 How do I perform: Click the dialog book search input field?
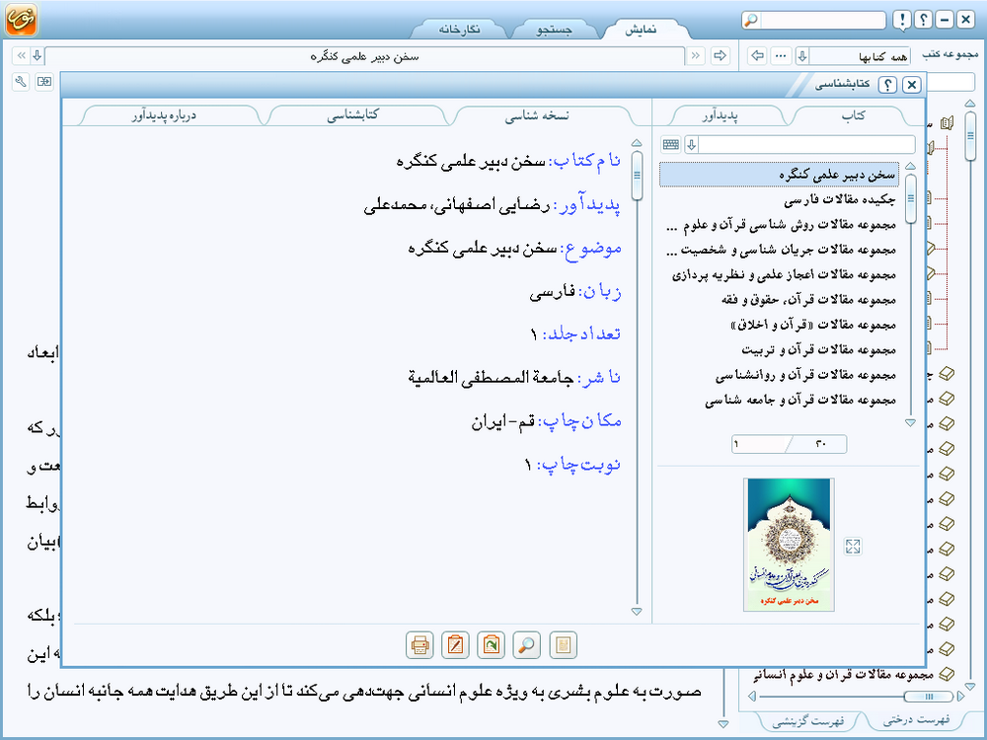tap(806, 145)
